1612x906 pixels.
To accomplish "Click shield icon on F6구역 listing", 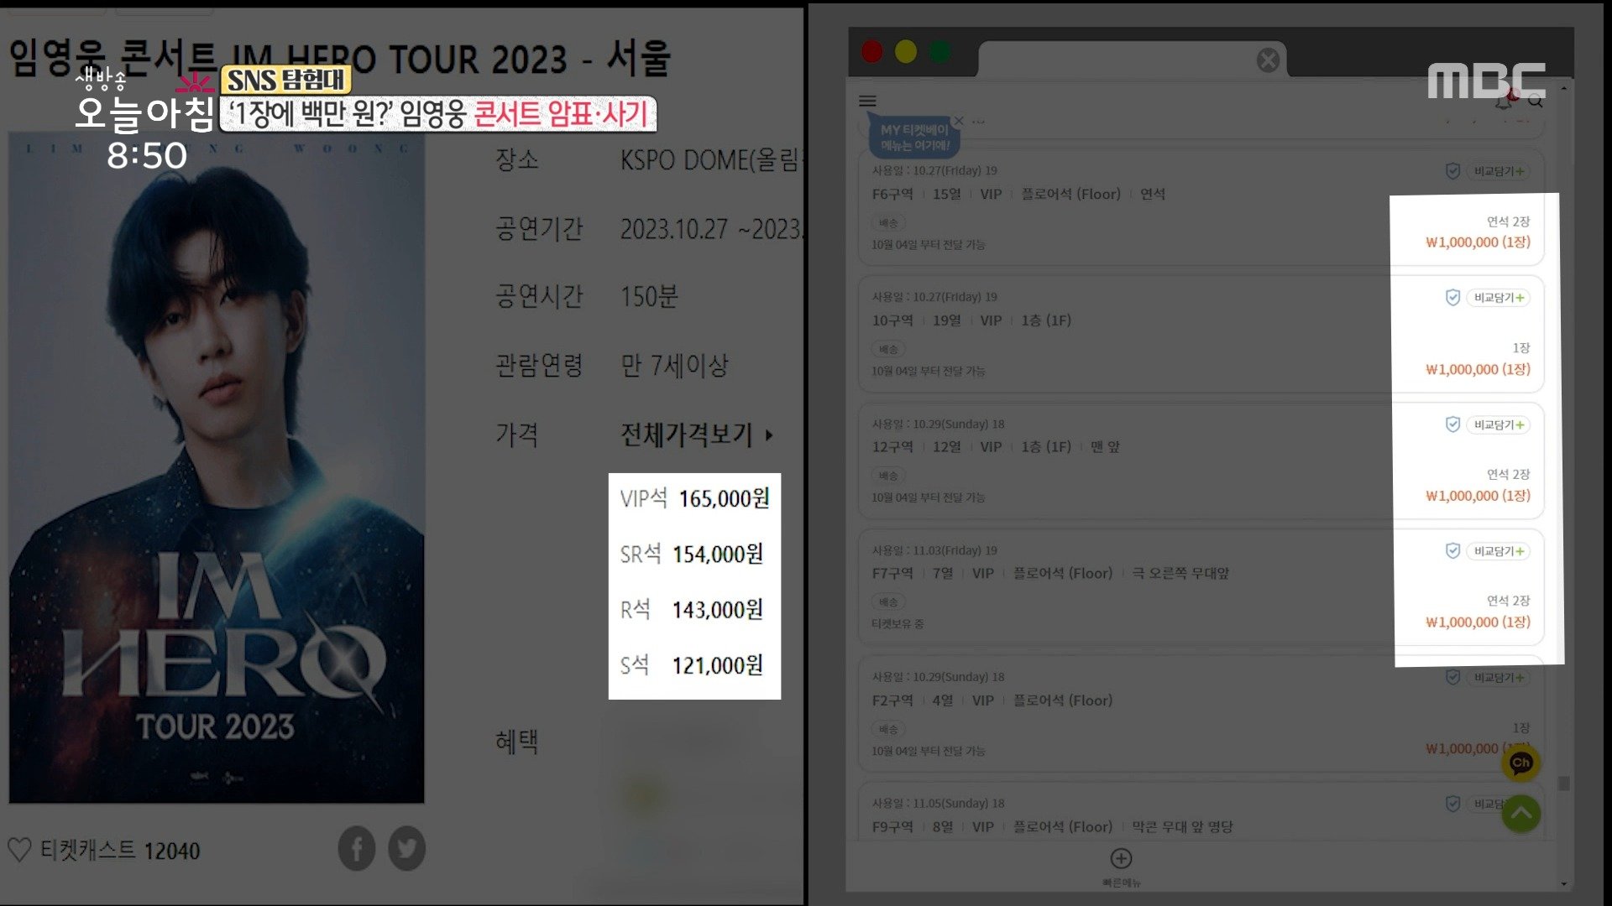I will [1452, 171].
